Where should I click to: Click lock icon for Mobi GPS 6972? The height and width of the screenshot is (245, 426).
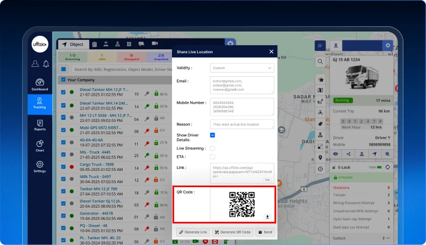point(156,130)
